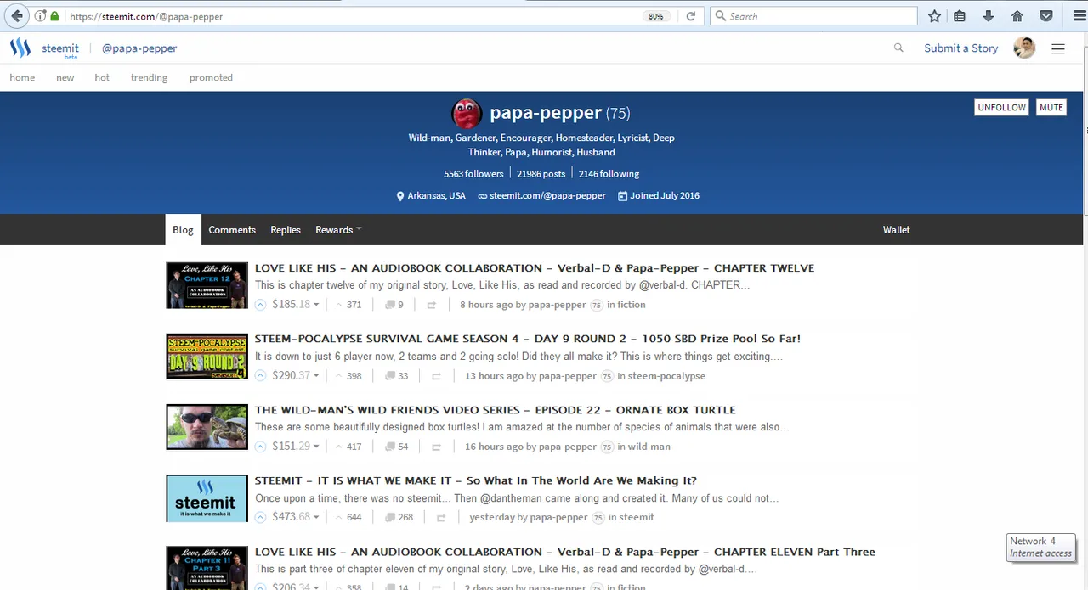Open the Ornate Box Turtle post title
Viewport: 1088px width, 590px height.
coord(496,410)
